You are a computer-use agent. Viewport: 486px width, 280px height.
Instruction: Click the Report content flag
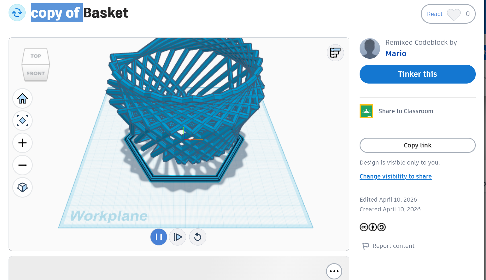point(388,246)
